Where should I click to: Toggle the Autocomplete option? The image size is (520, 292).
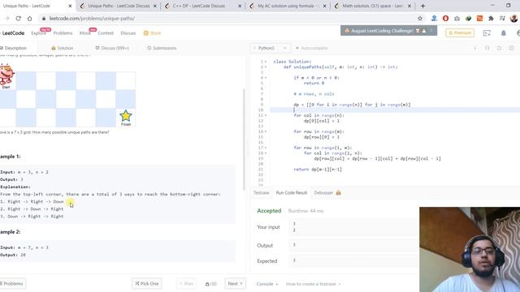311,48
